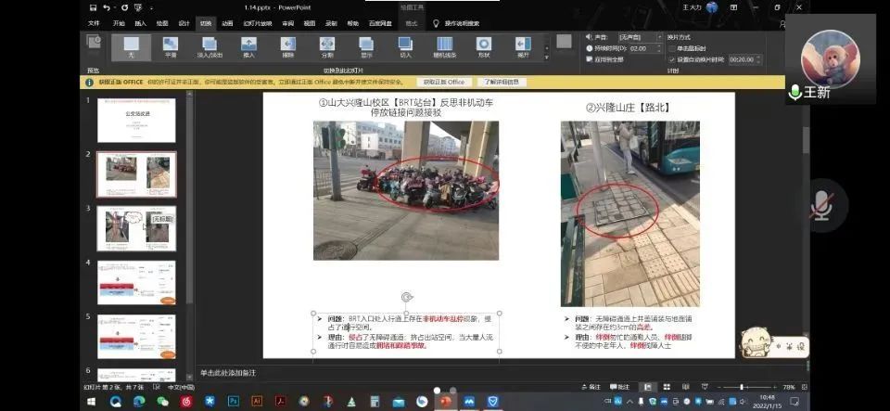Apply the 无 (none) transition
This screenshot has height=411, width=890.
click(131, 47)
